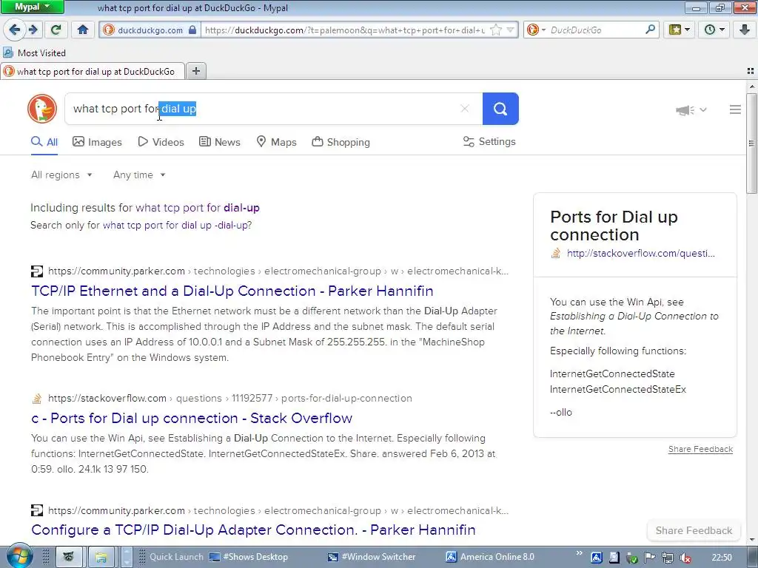Click the stackoverflow.com result URL breadcrumb
Screen dimensions: 758x568
coord(230,399)
